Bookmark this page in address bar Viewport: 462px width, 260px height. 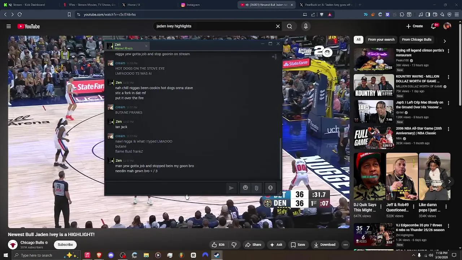pyautogui.click(x=69, y=14)
